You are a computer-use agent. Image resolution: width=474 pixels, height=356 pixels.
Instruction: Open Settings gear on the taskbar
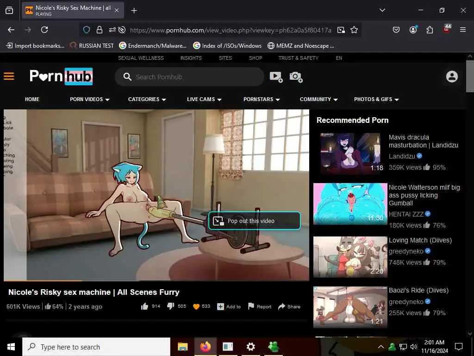coord(250,347)
